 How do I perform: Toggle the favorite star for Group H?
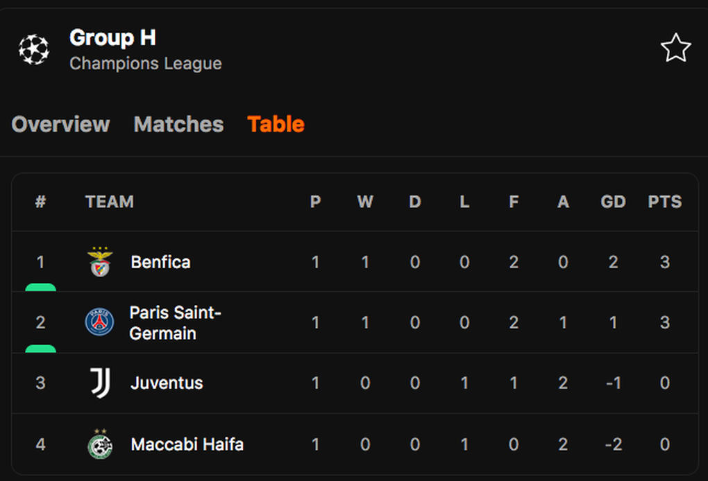point(675,48)
